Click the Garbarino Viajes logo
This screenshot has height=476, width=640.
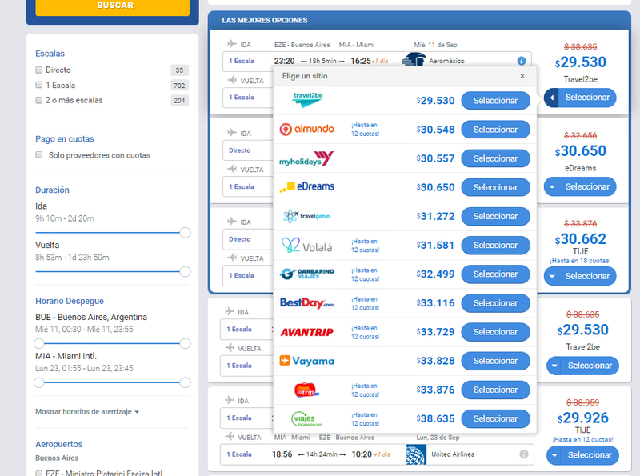(x=306, y=274)
